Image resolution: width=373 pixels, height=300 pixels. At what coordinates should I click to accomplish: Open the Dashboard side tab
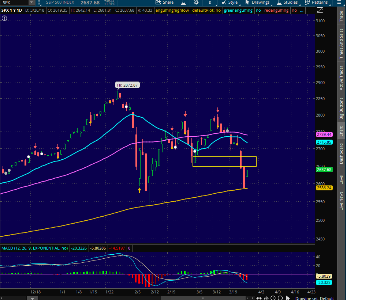click(x=341, y=153)
